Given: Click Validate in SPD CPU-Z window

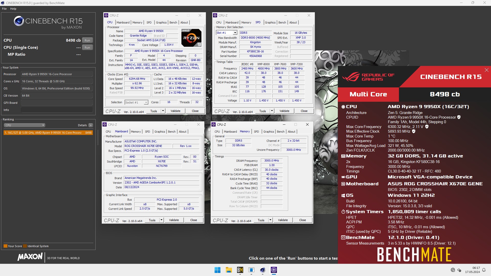Looking at the screenshot, I should (x=284, y=111).
